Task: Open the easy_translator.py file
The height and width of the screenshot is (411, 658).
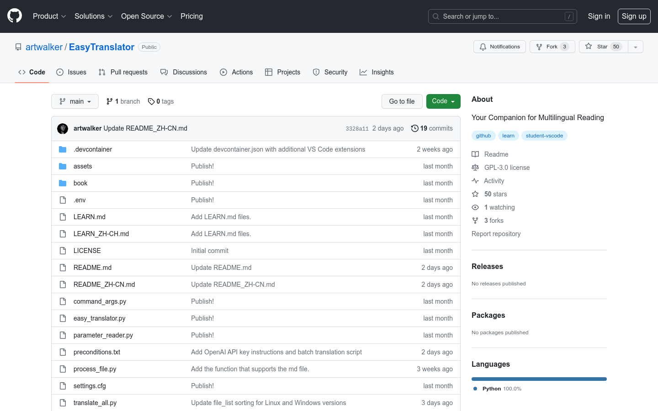Action: pyautogui.click(x=99, y=318)
